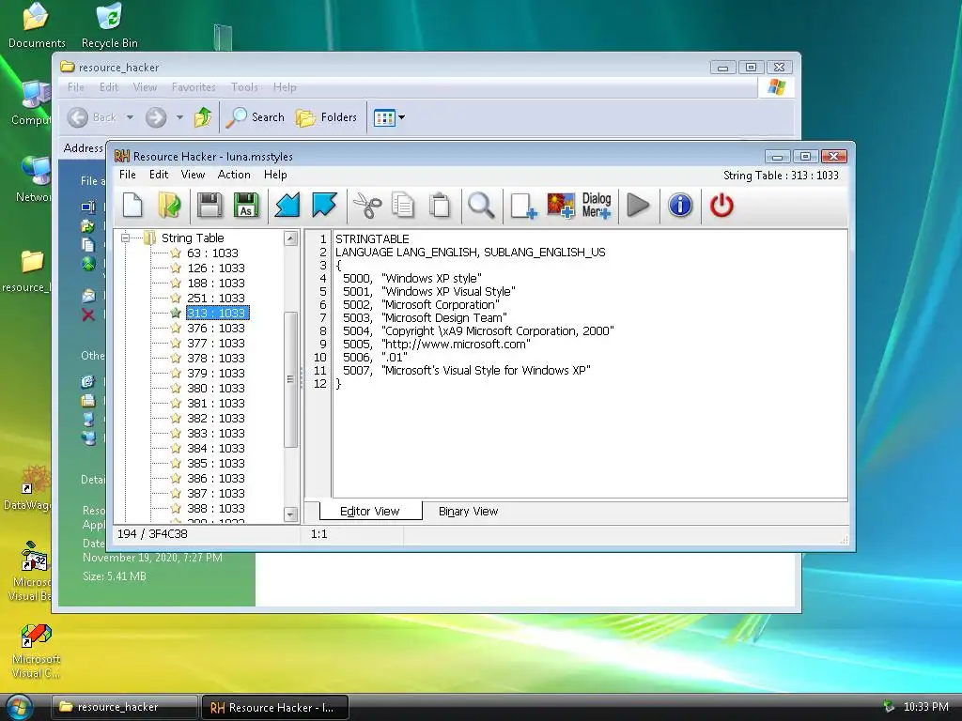Screen dimensions: 962x721
Task: Click the Start orb on the taskbar
Action: coord(19,707)
